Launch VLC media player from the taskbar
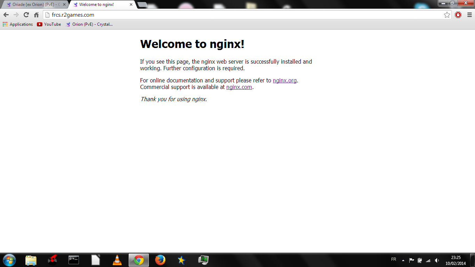Screen dimensions: 475x267 [x=117, y=260]
